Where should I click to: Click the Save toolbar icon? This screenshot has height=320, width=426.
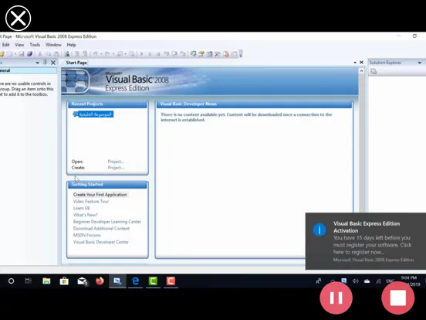click(22, 54)
